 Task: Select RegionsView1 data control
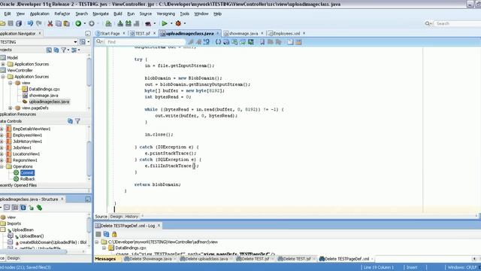tap(25, 160)
